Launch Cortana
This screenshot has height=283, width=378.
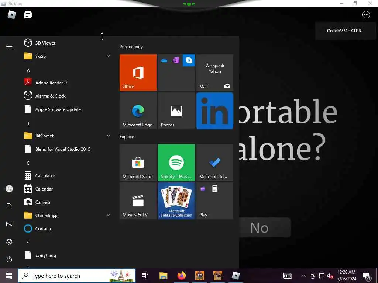tap(67, 228)
